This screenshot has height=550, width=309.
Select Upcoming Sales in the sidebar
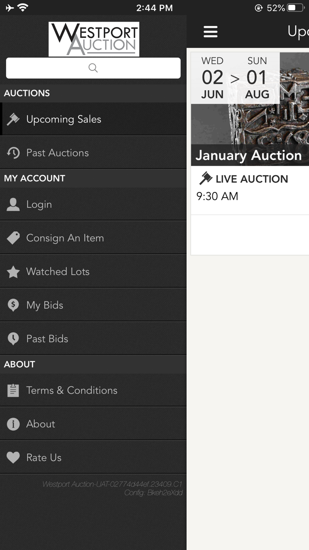click(64, 119)
